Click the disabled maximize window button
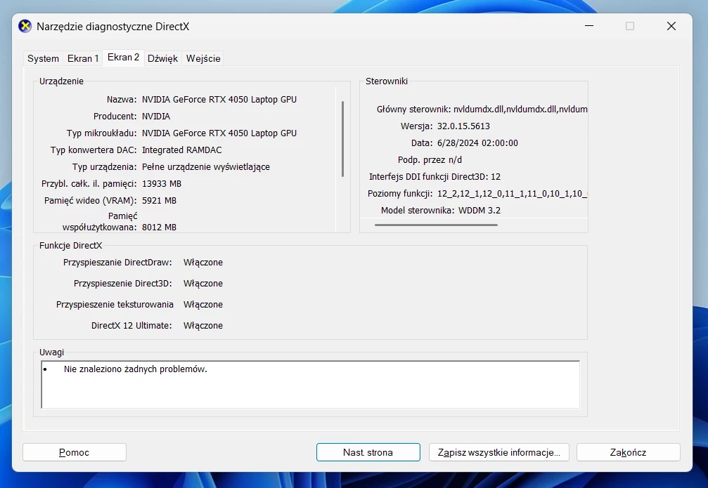The image size is (708, 488). 630,26
